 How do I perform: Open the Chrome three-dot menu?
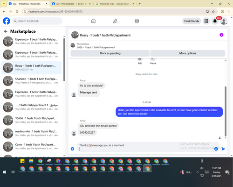229,12
